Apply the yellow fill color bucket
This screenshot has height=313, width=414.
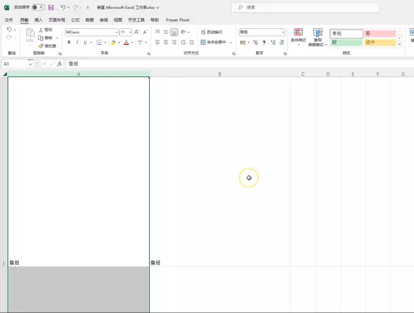(113, 42)
